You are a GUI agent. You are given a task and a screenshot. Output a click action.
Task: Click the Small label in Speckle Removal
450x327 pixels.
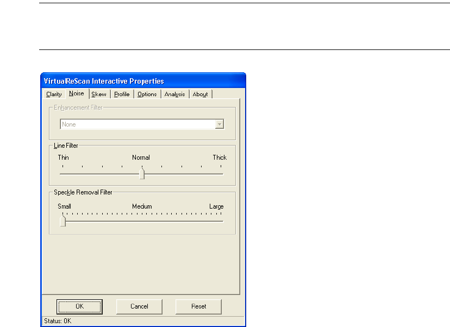click(x=64, y=206)
